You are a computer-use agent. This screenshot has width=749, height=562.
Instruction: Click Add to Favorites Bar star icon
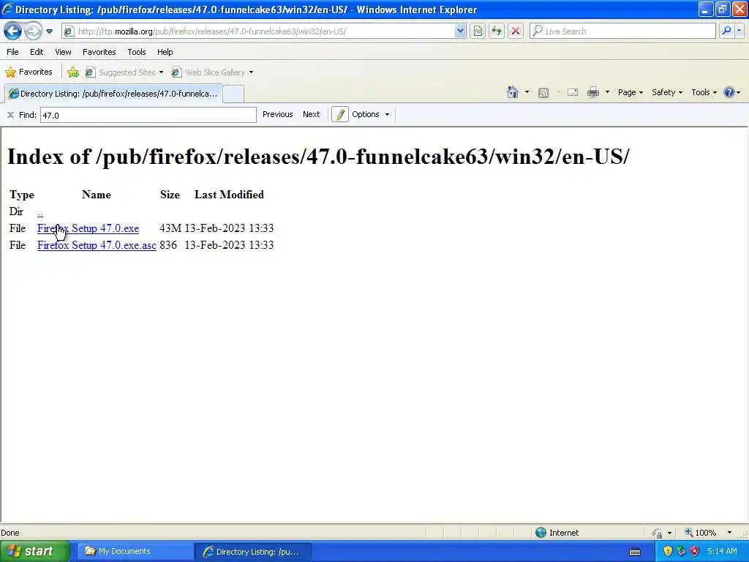[x=73, y=72]
